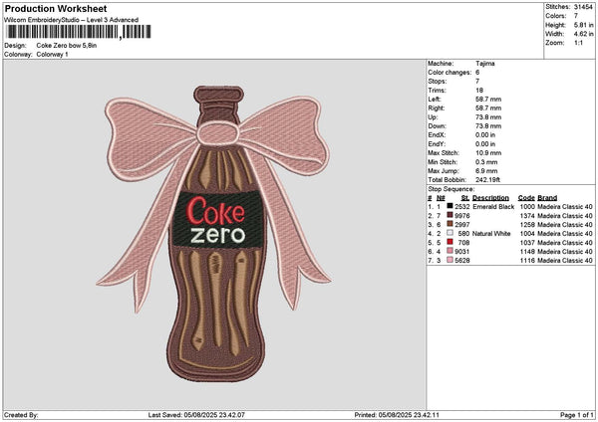
Task: Click the dark maroon swatch for code 1374
Action: pos(450,215)
